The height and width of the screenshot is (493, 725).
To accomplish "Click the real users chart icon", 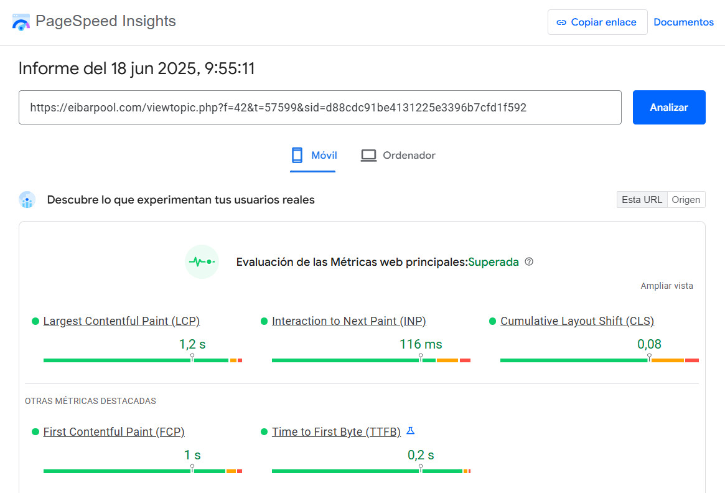I will (27, 200).
